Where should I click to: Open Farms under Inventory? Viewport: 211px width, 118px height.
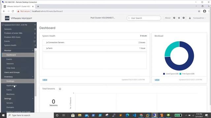click(x=9, y=90)
